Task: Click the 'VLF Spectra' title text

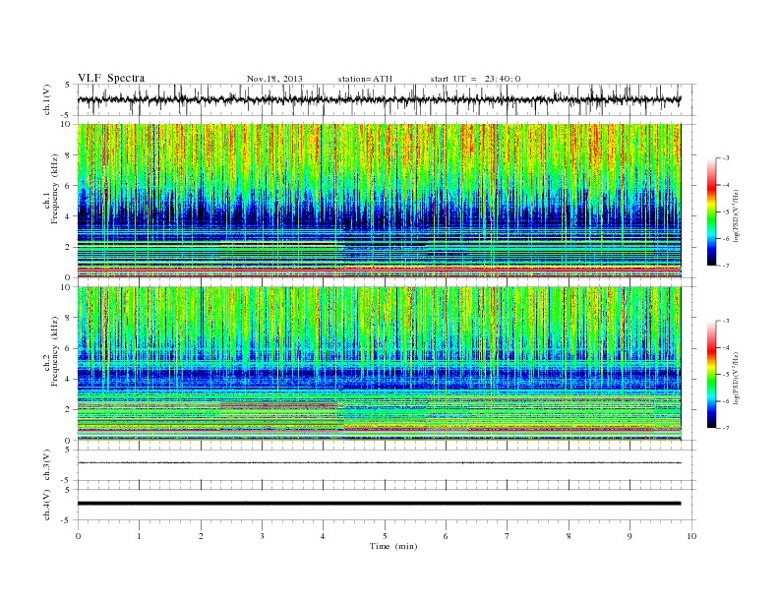Action: [x=111, y=78]
